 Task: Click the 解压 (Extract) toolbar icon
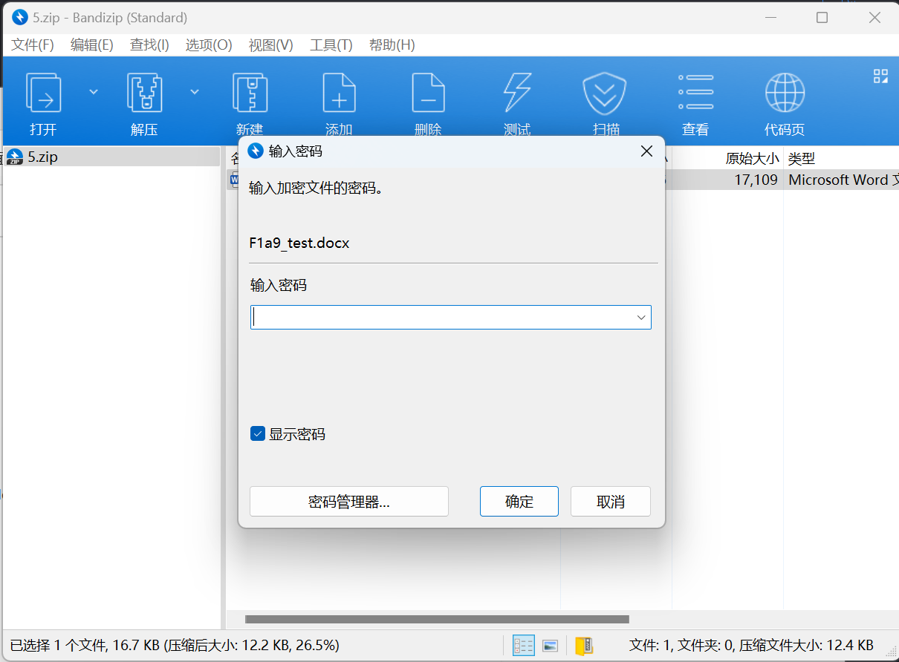pyautogui.click(x=144, y=93)
